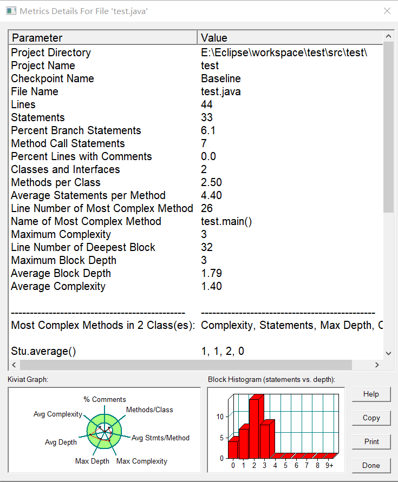This screenshot has height=482, width=398.
Task: Select Methods per Class row
Action: 196,182
